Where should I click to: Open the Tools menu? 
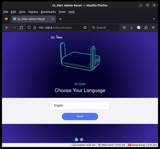click(x=62, y=12)
